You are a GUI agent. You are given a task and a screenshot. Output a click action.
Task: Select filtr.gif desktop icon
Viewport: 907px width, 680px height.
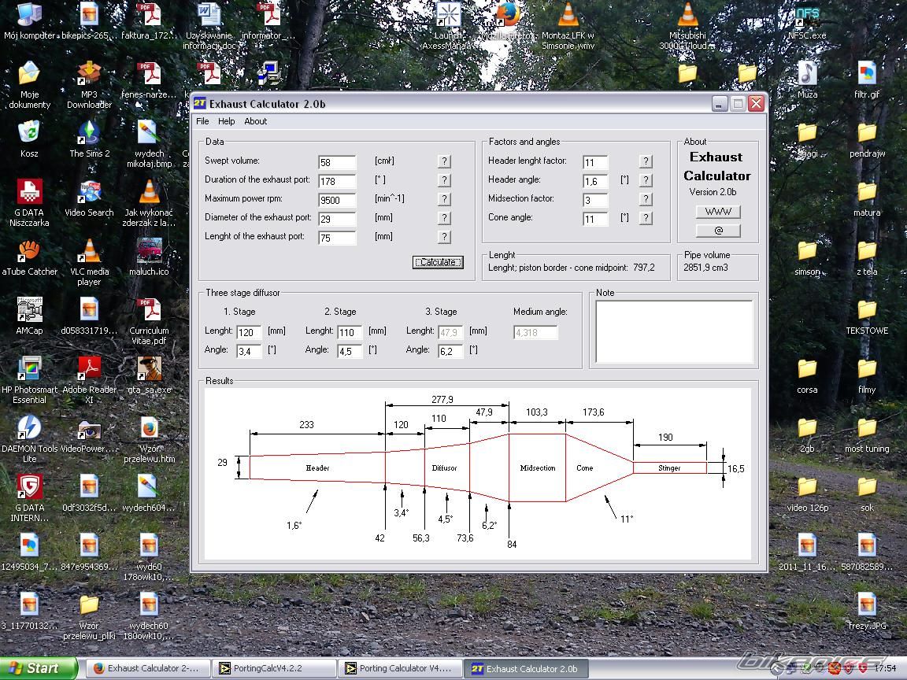coord(867,80)
